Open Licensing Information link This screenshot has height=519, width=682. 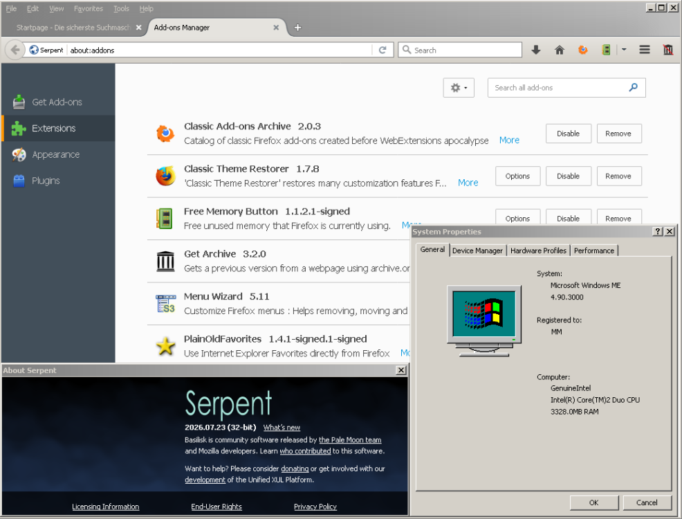coord(106,507)
